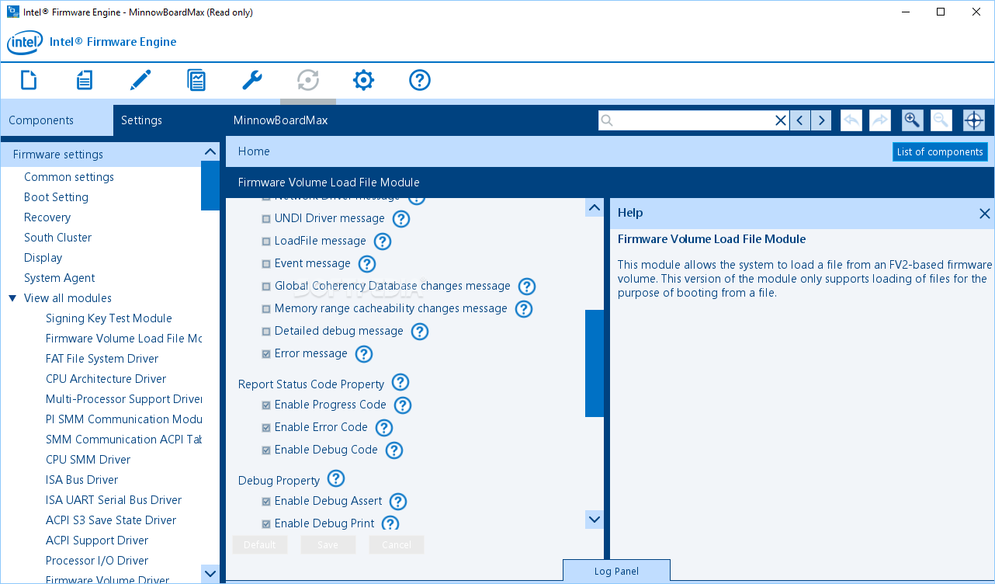Collapse the View all modules tree

[x=12, y=298]
